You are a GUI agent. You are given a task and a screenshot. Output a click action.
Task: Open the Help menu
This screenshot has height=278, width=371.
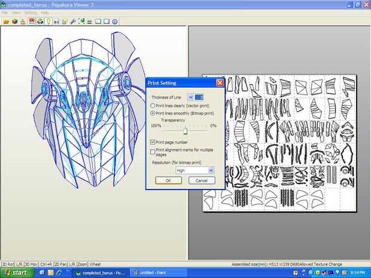[45, 13]
